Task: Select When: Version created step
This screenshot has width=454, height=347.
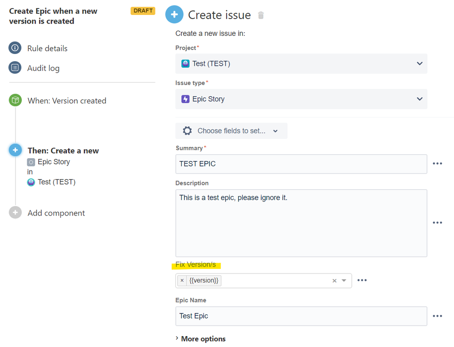Action: click(67, 101)
